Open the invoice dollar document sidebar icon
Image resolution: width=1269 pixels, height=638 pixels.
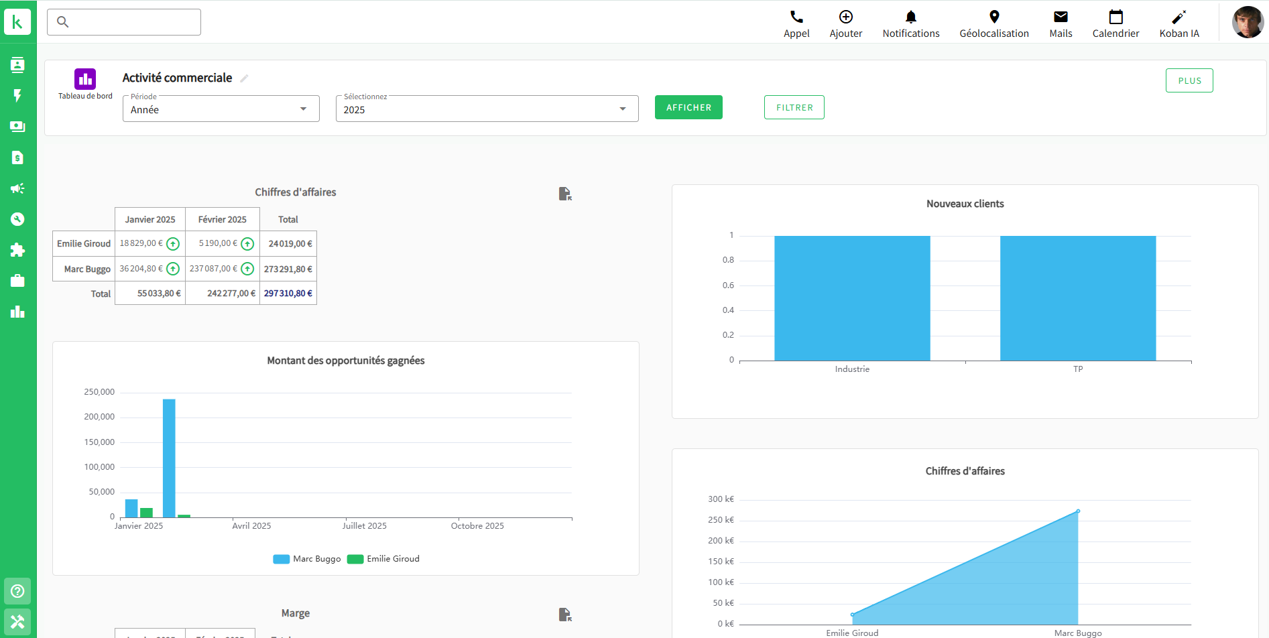[x=17, y=157]
